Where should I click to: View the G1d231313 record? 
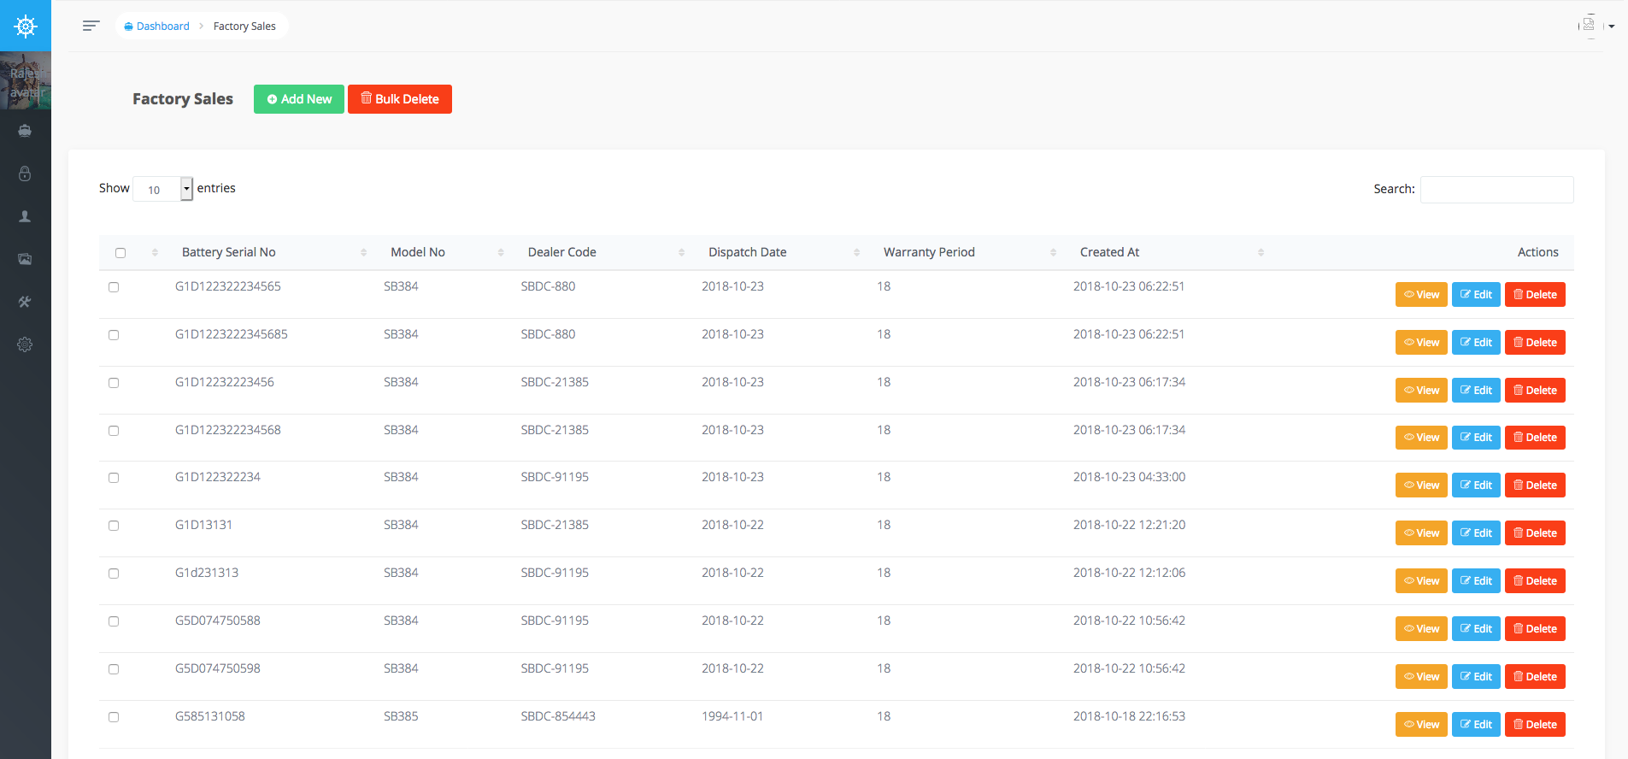(x=1421, y=581)
